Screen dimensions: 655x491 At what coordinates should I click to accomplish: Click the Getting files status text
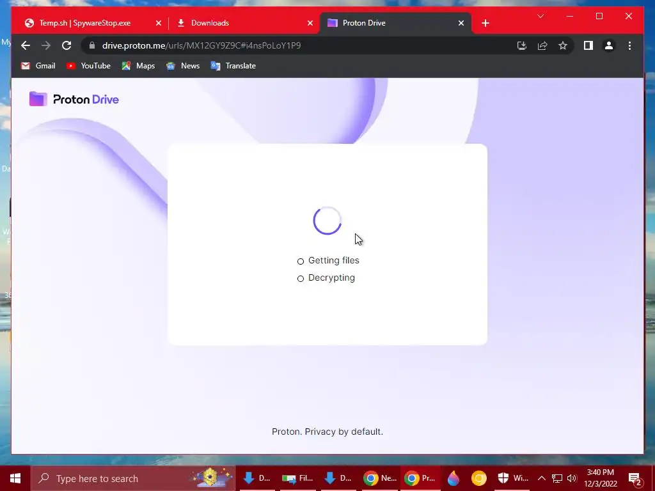[333, 261]
